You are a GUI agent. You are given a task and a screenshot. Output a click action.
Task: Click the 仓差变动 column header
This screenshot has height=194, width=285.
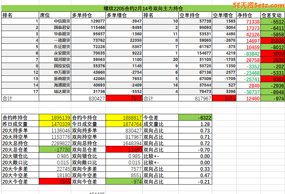[273, 15]
